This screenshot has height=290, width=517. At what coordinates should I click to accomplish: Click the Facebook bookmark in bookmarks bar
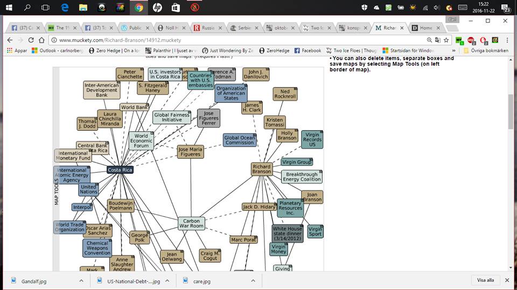click(308, 51)
